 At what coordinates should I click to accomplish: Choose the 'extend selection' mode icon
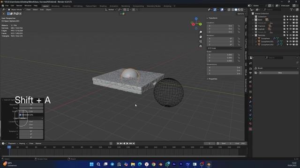tap(11, 14)
